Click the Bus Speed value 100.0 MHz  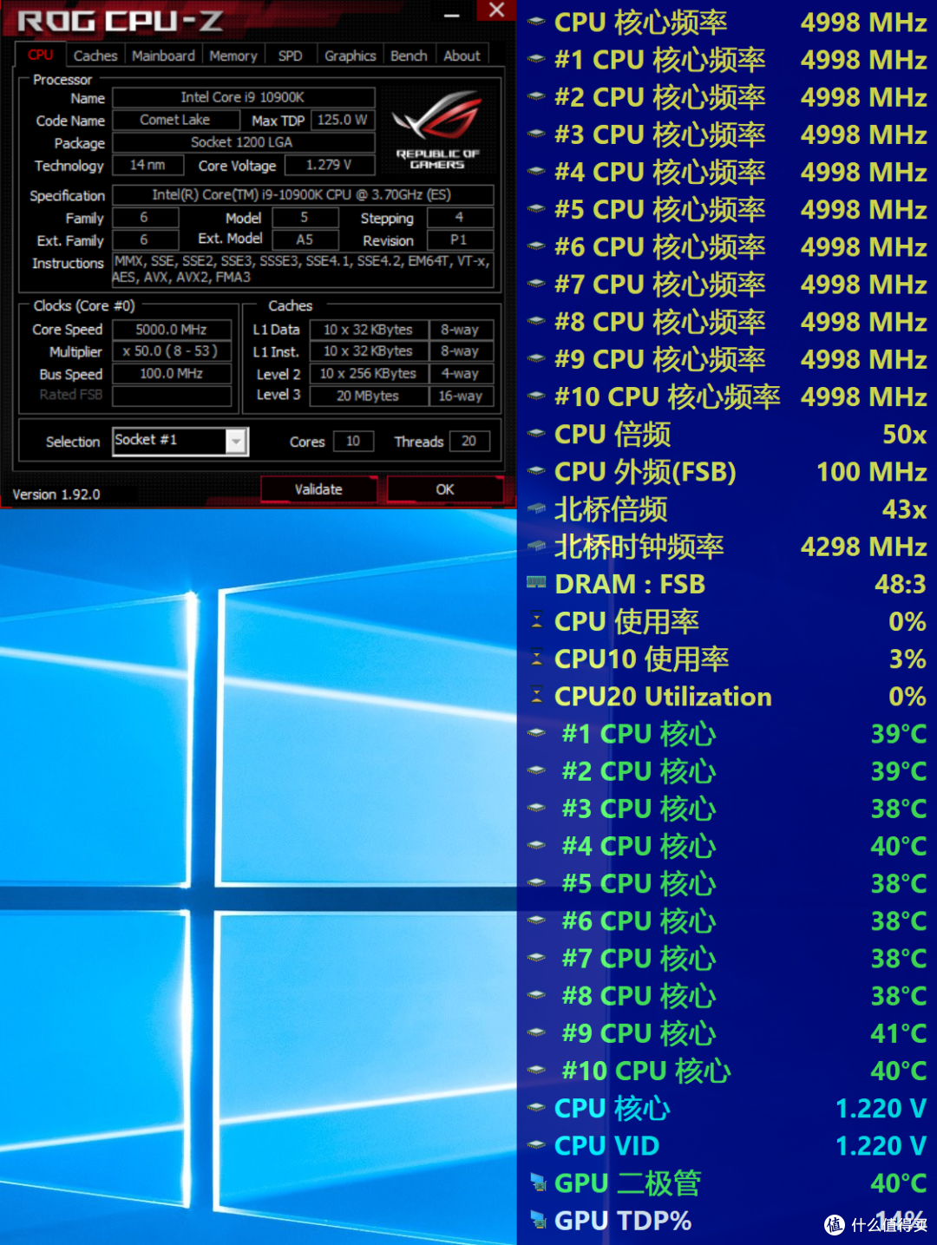pyautogui.click(x=171, y=374)
